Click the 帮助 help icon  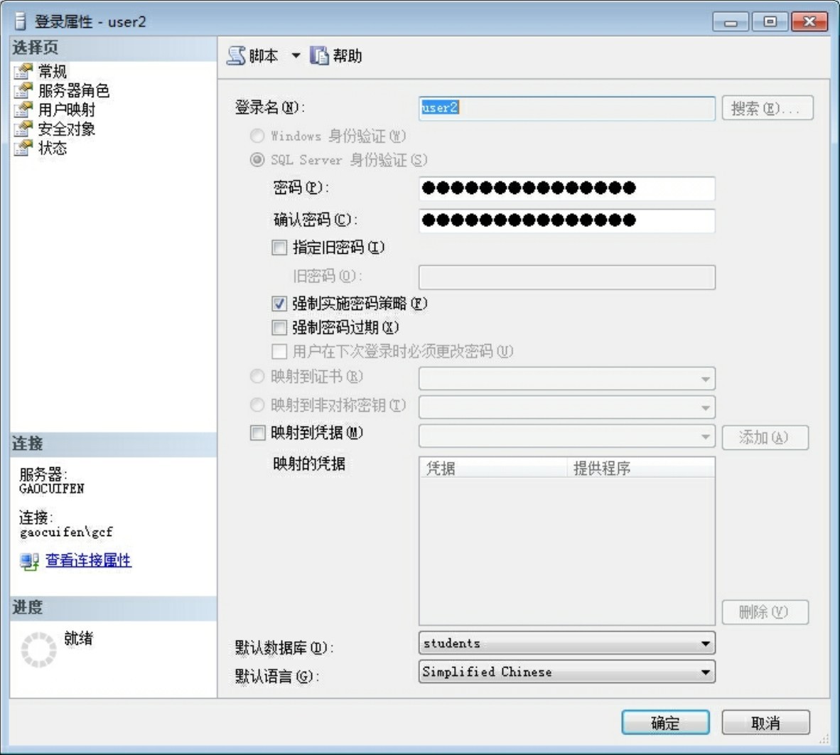tap(319, 55)
